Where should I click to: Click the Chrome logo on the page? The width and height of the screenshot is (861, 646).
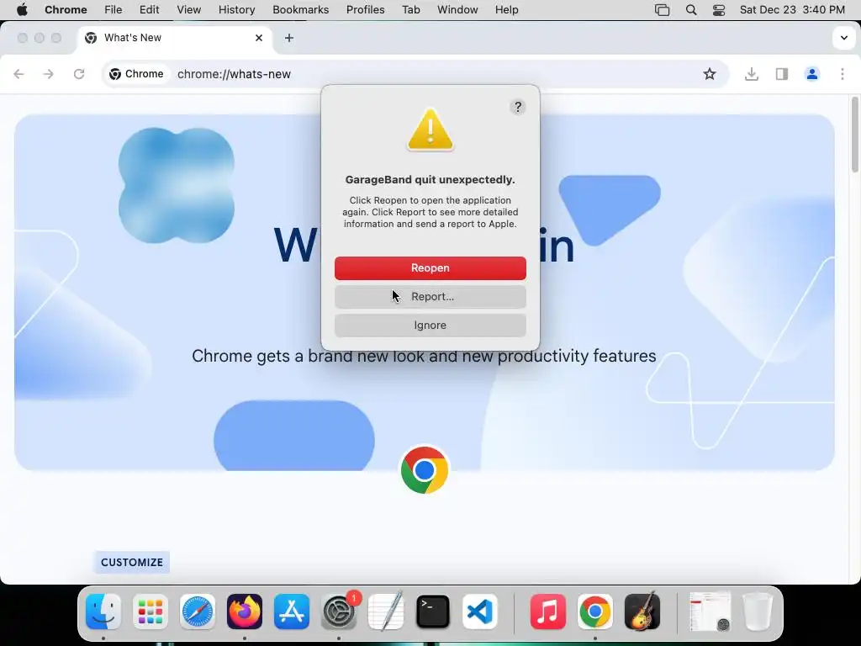[x=424, y=470]
